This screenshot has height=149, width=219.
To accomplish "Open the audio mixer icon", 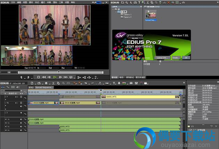I will [136, 83].
